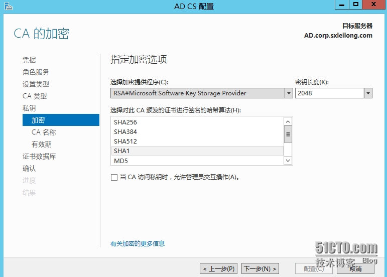Click the 下一步(N) next button
Viewport: 387px width, 277px height.
tap(260, 268)
